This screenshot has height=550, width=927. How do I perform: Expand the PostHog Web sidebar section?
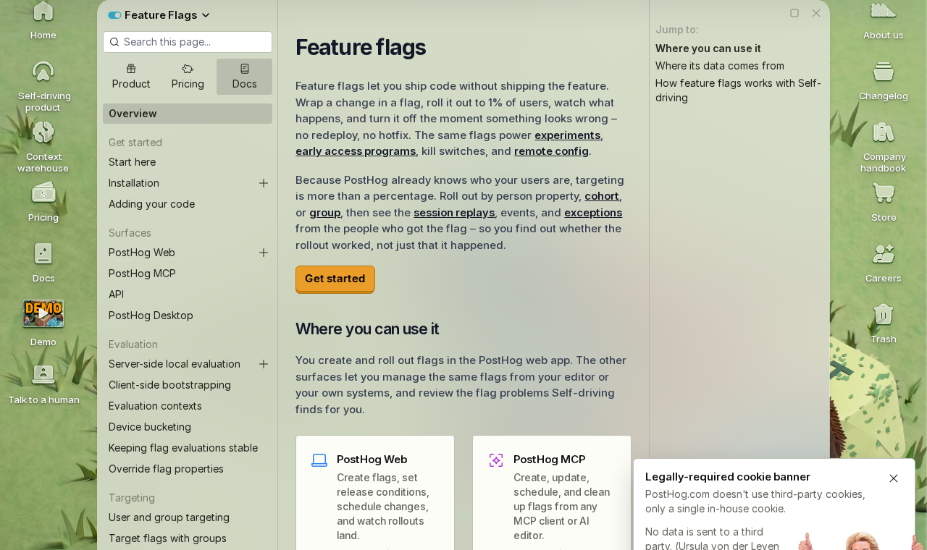[x=264, y=253]
